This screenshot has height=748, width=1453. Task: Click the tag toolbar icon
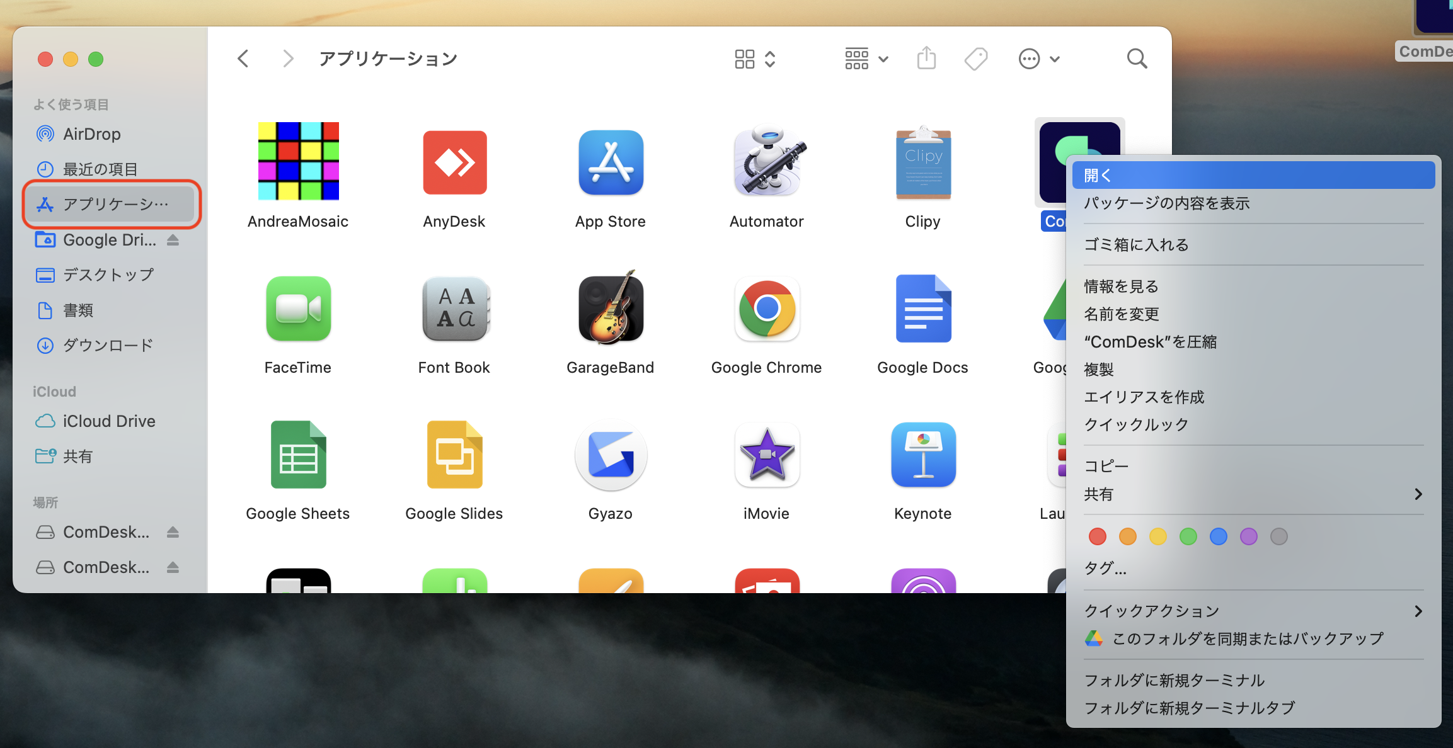pos(976,59)
